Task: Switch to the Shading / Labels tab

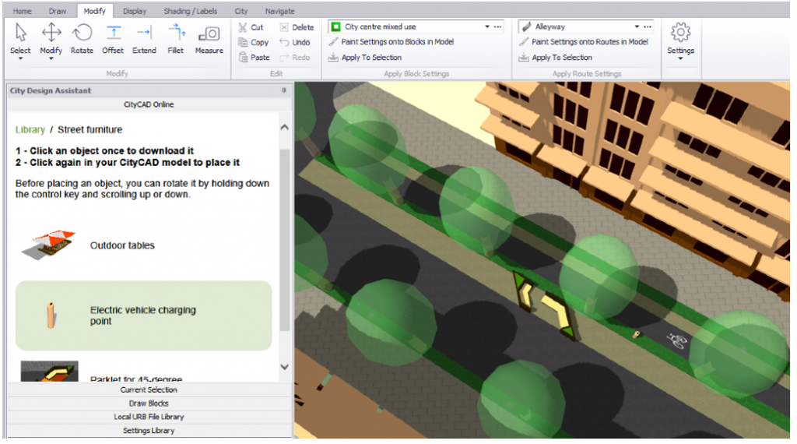Action: coord(190,12)
